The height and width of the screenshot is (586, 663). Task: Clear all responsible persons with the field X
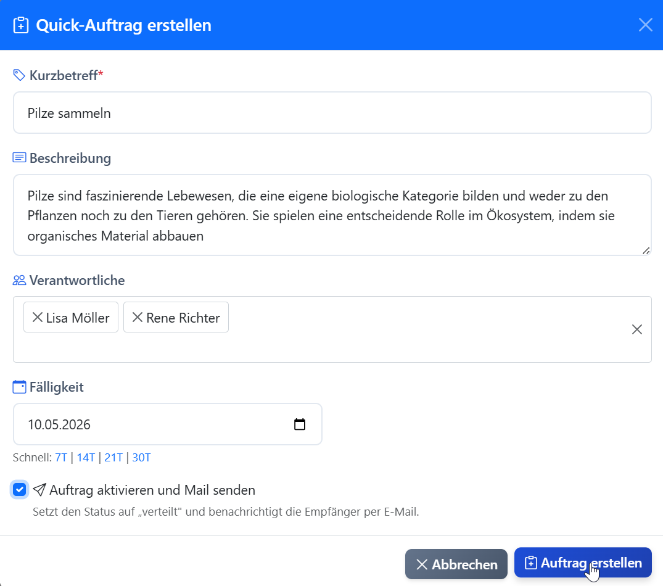coord(637,329)
